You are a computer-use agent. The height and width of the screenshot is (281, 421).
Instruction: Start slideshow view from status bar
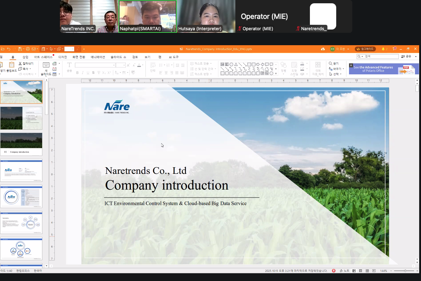pyautogui.click(x=374, y=271)
